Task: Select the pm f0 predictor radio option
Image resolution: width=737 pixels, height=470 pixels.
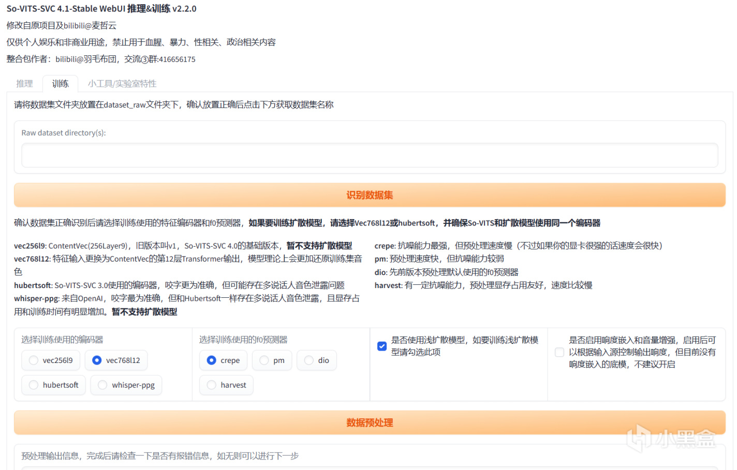Action: point(272,360)
